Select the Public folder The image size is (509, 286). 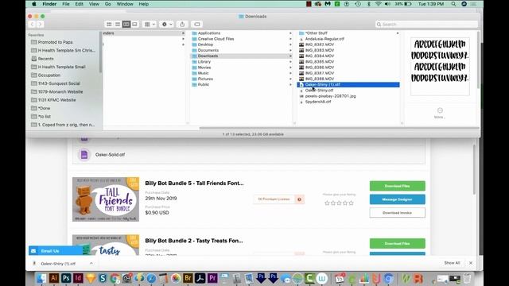pos(204,85)
